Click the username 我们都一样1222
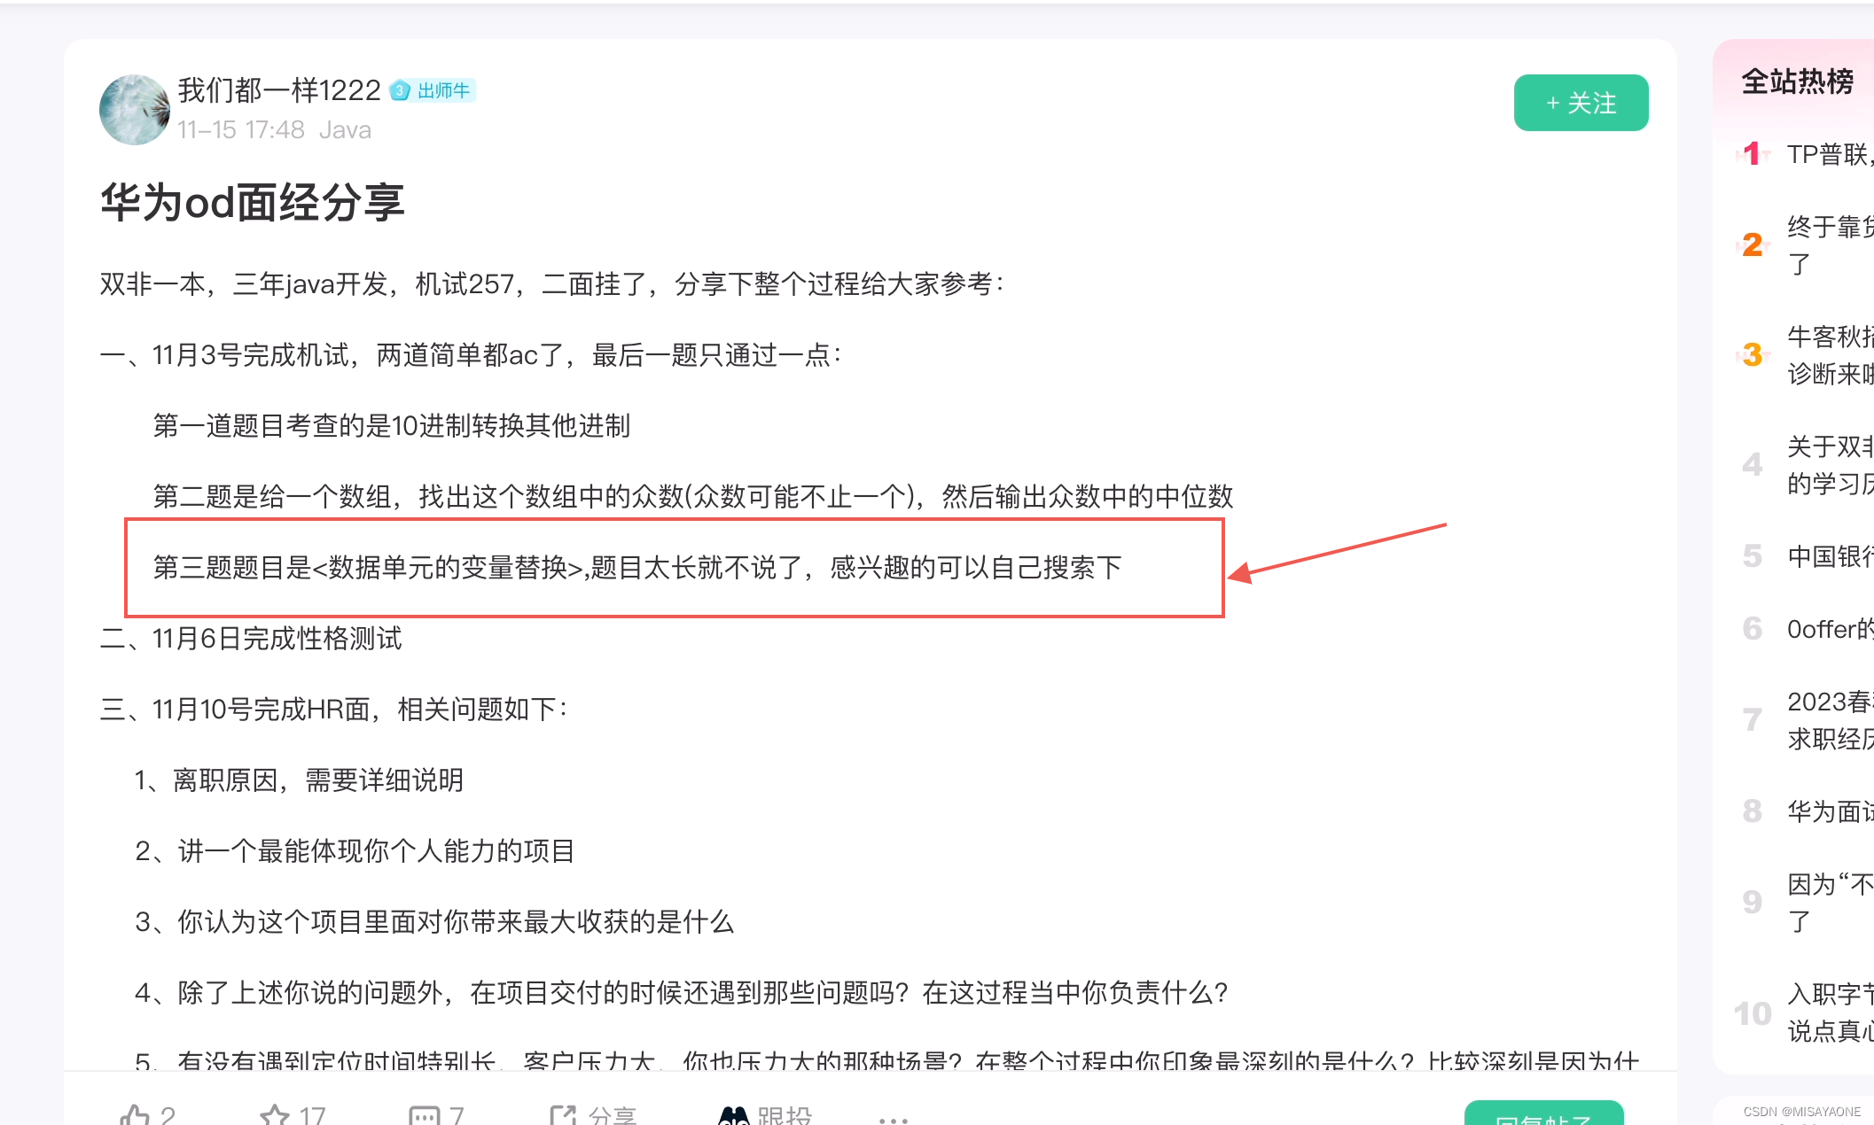The width and height of the screenshot is (1874, 1125). click(279, 89)
